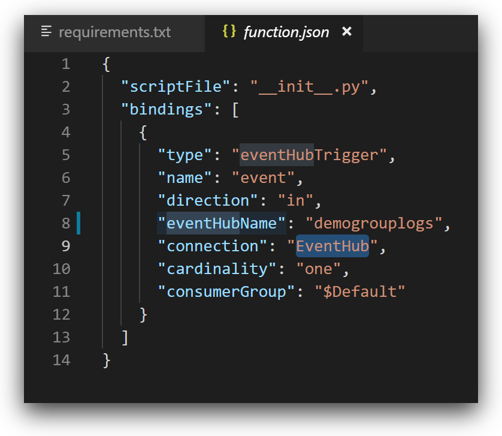The image size is (502, 436).
Task: Click line number 1 in the gutter
Action: (x=65, y=64)
